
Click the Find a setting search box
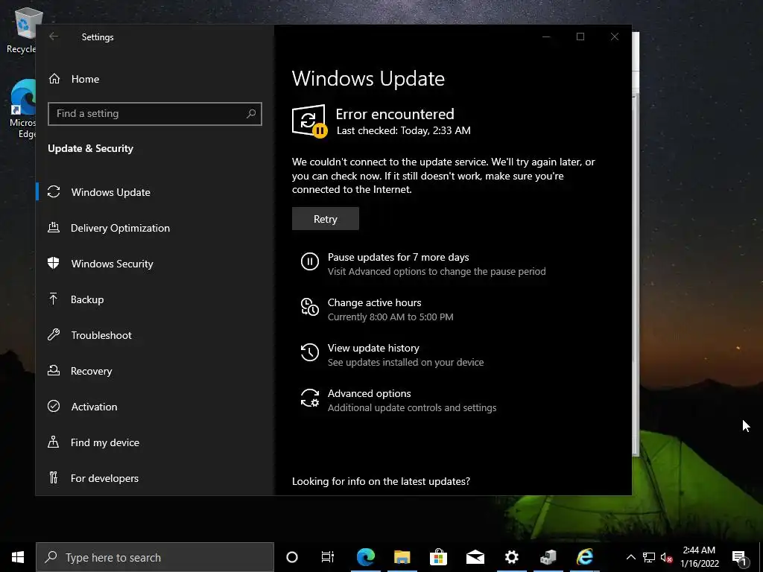click(155, 114)
